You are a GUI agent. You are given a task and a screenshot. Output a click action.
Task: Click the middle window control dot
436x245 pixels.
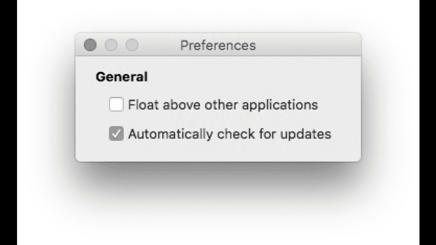[x=111, y=45]
